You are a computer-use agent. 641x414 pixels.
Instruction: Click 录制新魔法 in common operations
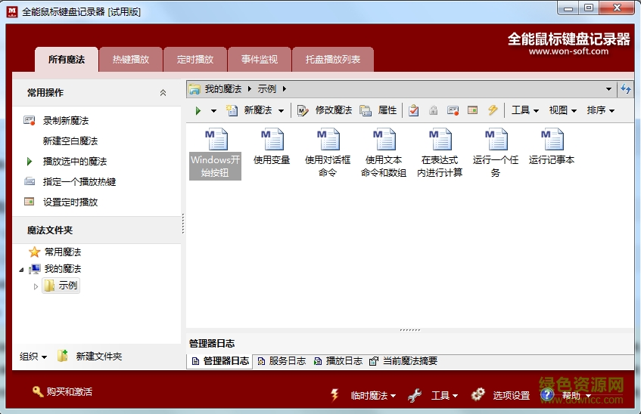pyautogui.click(x=66, y=120)
